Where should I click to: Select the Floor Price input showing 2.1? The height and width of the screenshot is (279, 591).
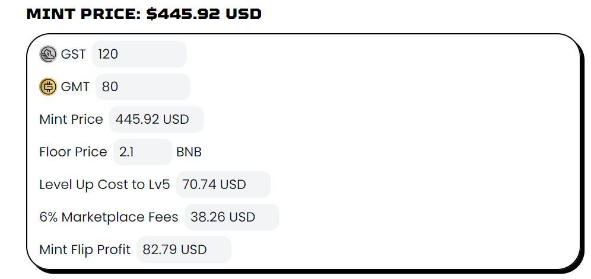[143, 152]
